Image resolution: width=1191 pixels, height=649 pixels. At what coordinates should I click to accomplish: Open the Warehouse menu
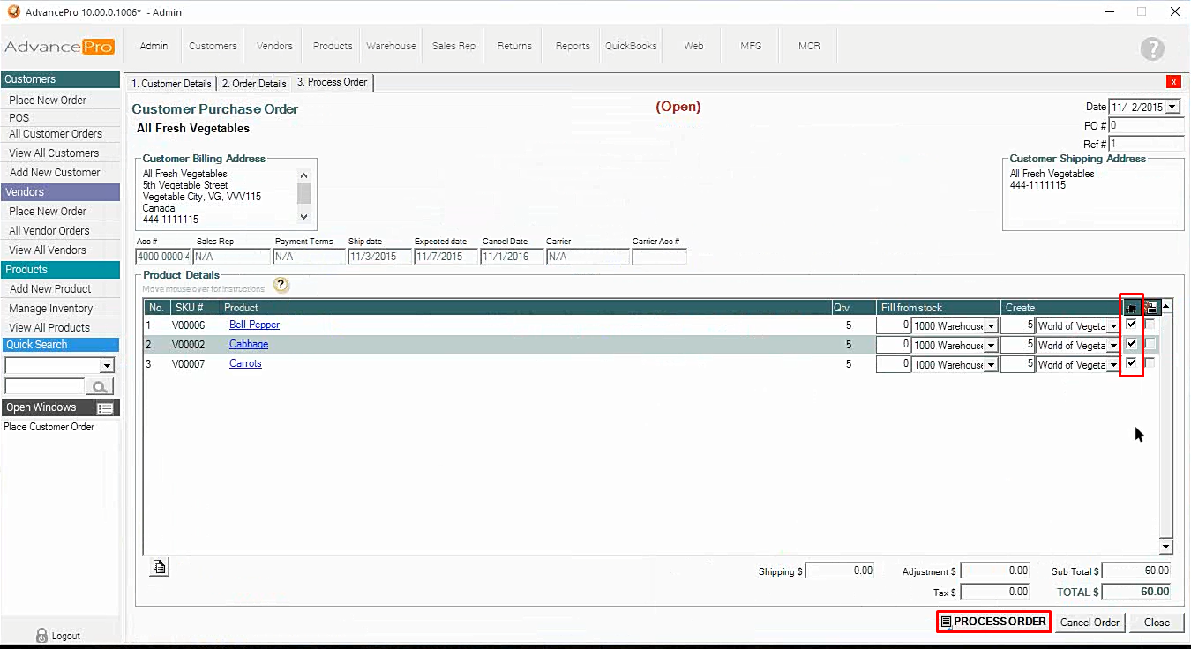pos(391,46)
